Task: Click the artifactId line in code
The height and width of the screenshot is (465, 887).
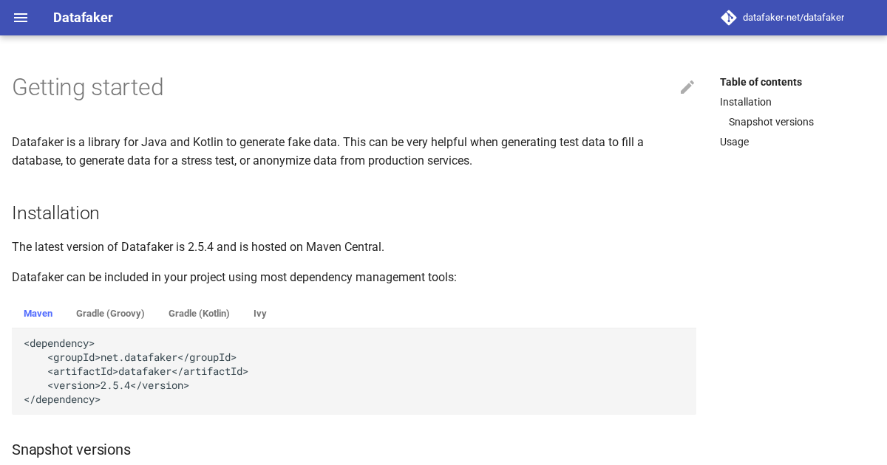Action: [x=148, y=371]
